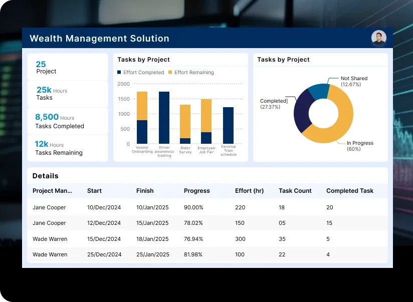Sort by the Progress column header
413x302 pixels.
pos(196,191)
